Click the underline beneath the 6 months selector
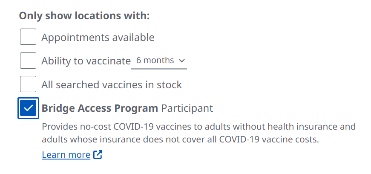 159,67
